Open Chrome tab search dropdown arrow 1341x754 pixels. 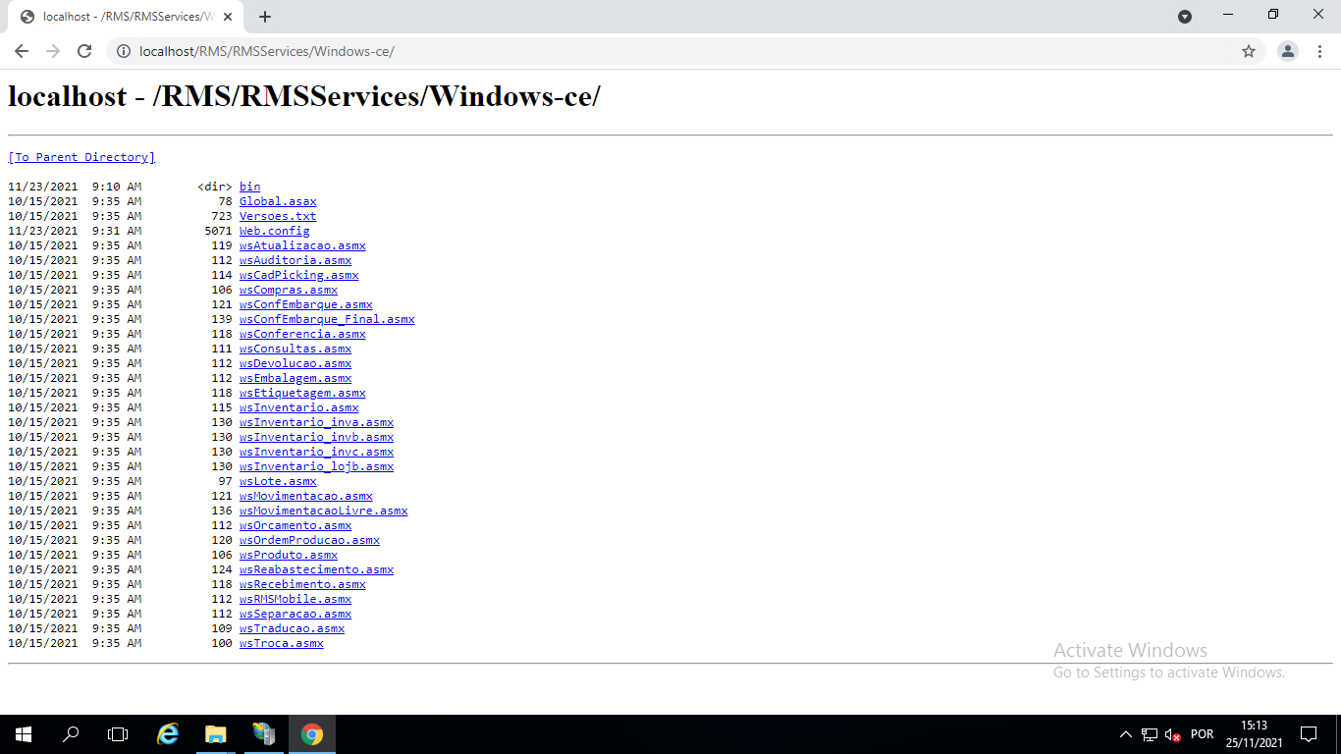click(x=1185, y=17)
